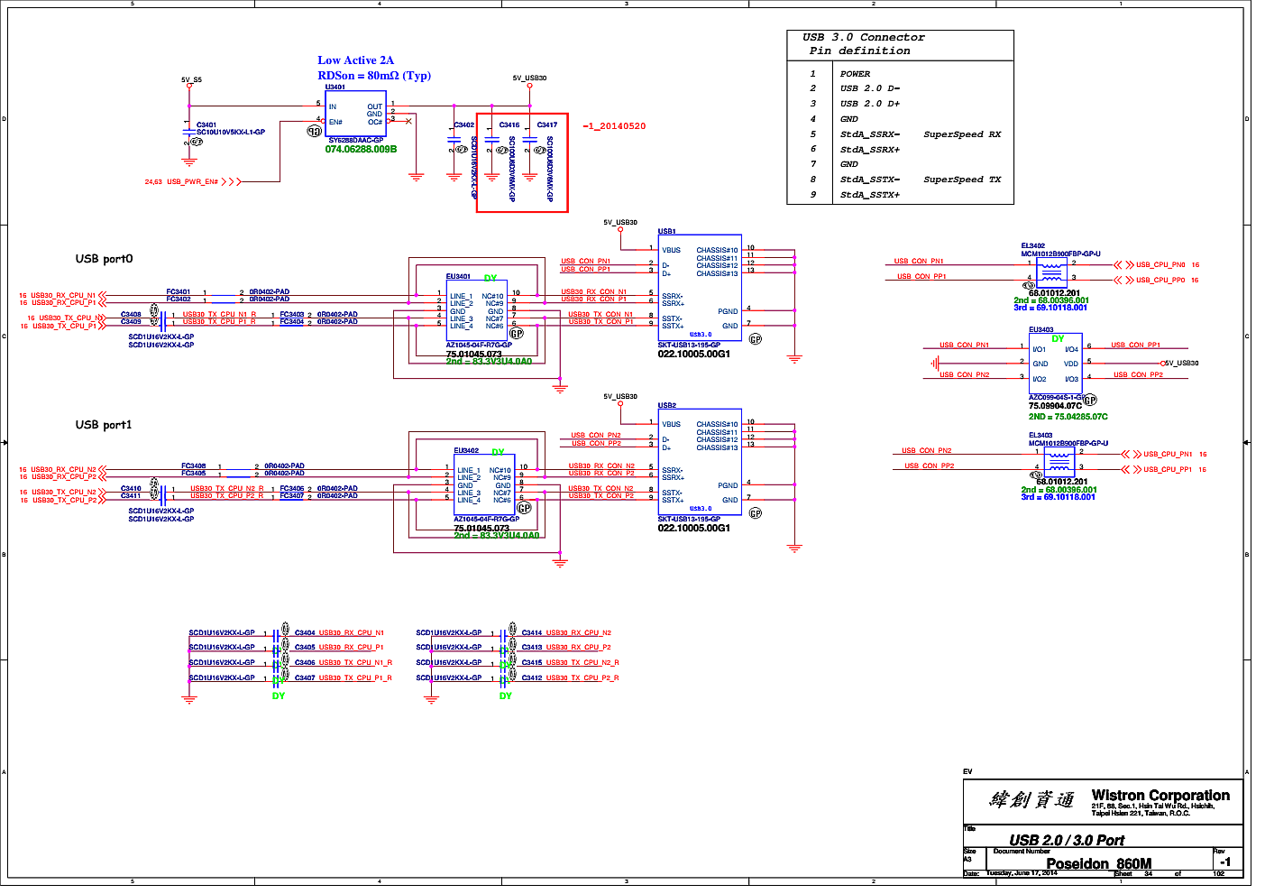1265x894 pixels.
Task: Click resistor FC3407 reference
Action: [x=292, y=496]
